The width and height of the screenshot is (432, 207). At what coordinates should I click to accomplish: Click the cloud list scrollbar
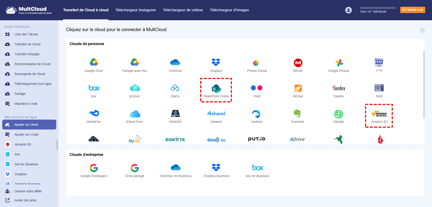[424, 84]
